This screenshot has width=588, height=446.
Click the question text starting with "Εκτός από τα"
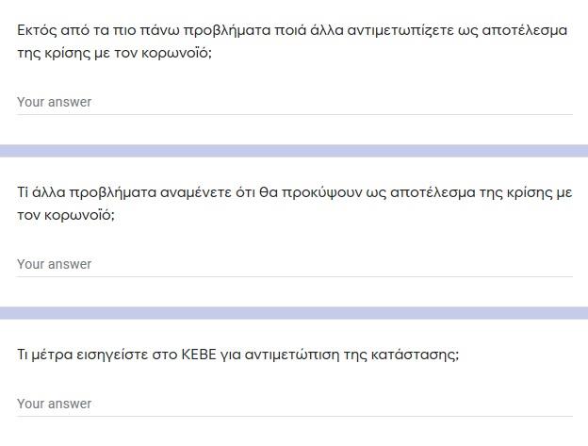pyautogui.click(x=292, y=41)
